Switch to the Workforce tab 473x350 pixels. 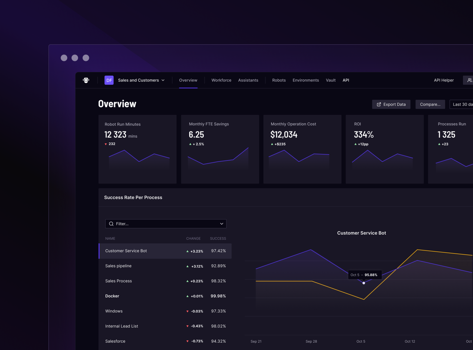221,80
